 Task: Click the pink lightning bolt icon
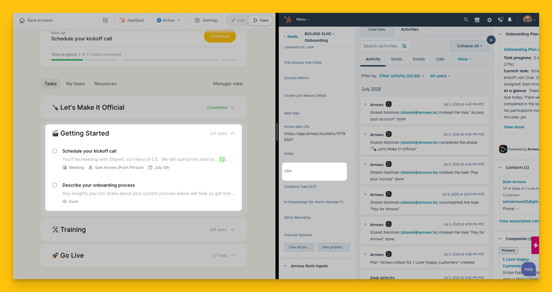536,245
